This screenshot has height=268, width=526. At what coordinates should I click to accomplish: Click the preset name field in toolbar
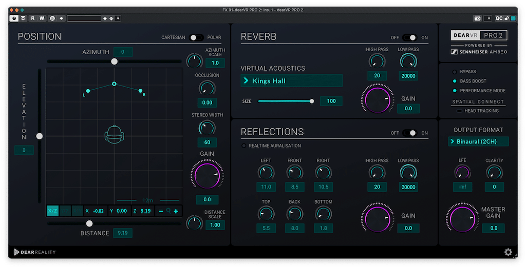pos(84,18)
